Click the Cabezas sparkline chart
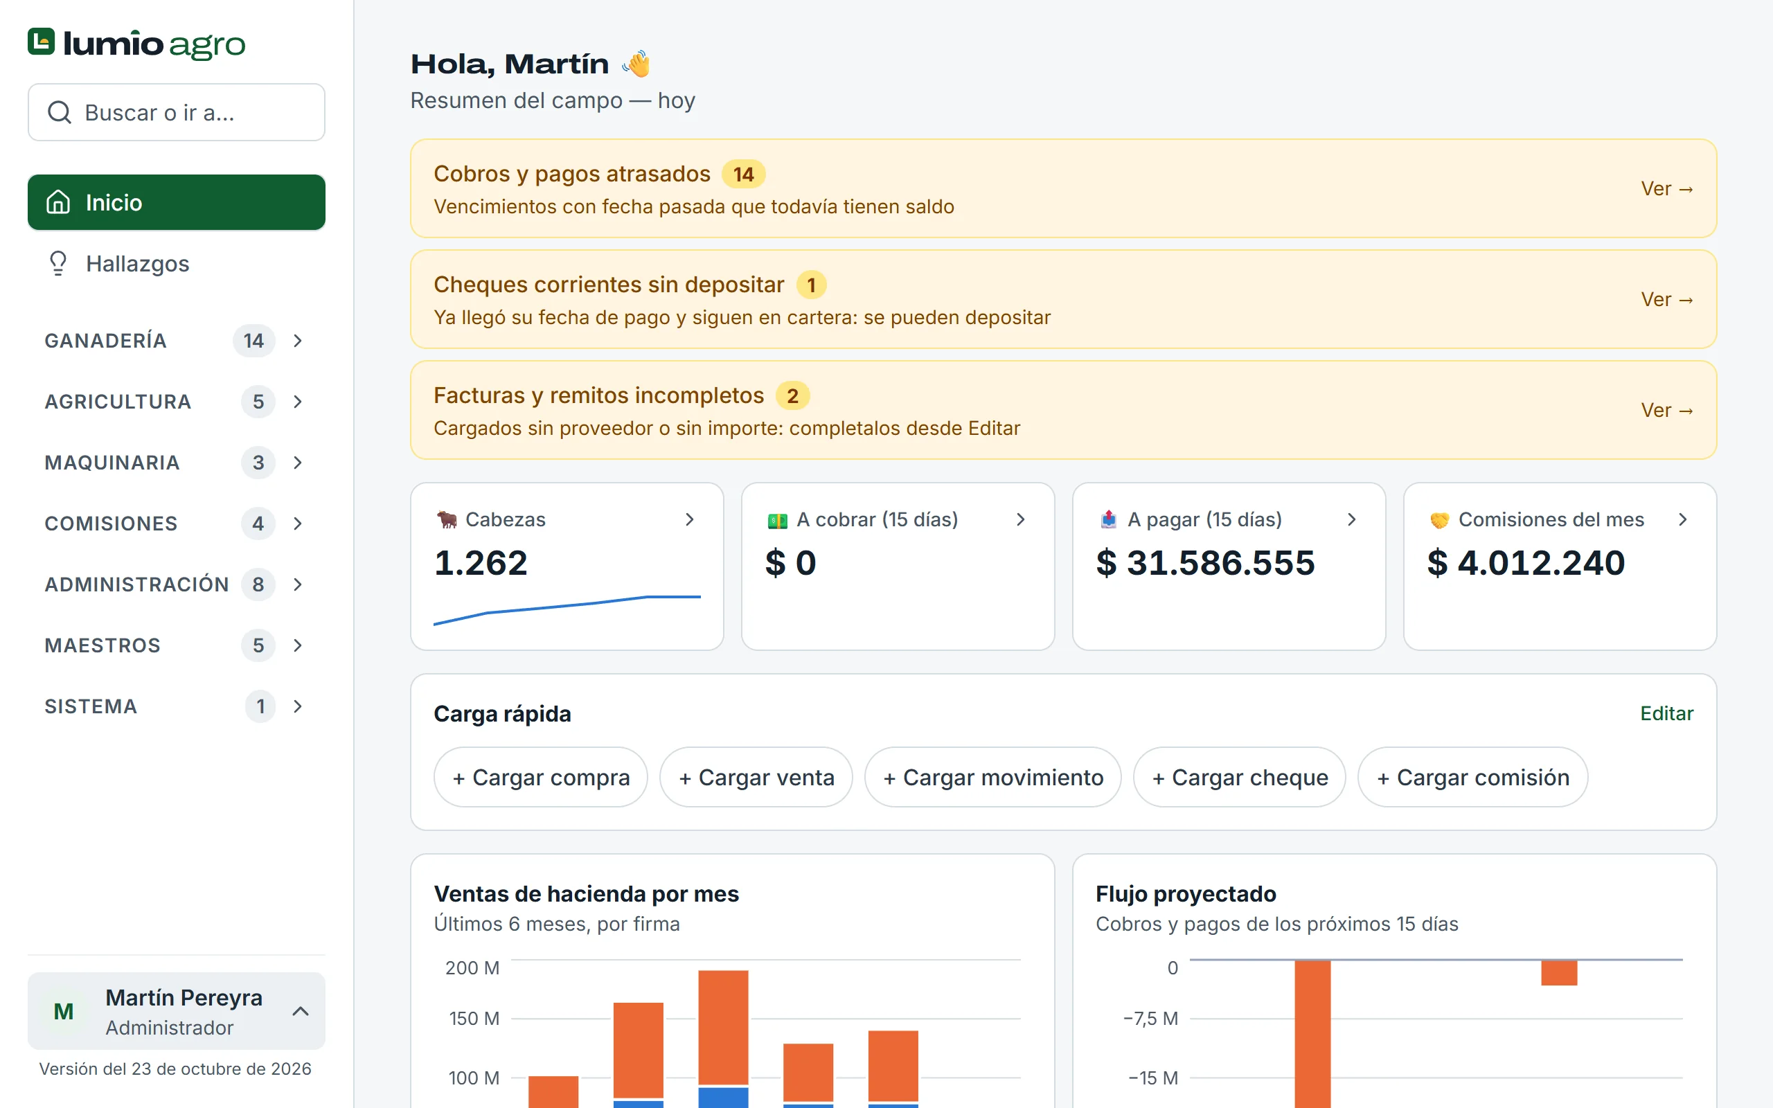Screen dimensions: 1773x1108 [567, 610]
